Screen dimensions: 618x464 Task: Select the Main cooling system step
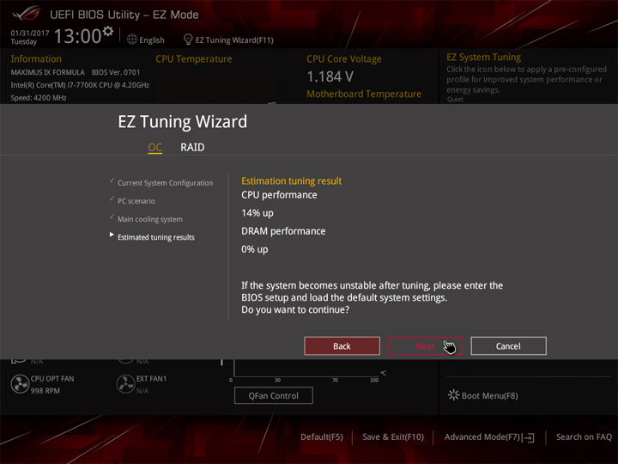point(149,219)
